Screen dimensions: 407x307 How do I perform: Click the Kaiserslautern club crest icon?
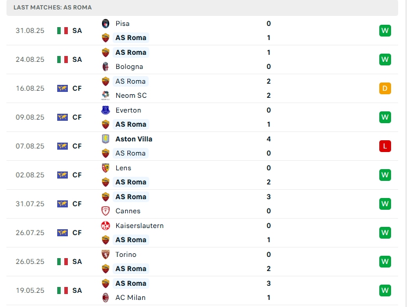coord(106,226)
